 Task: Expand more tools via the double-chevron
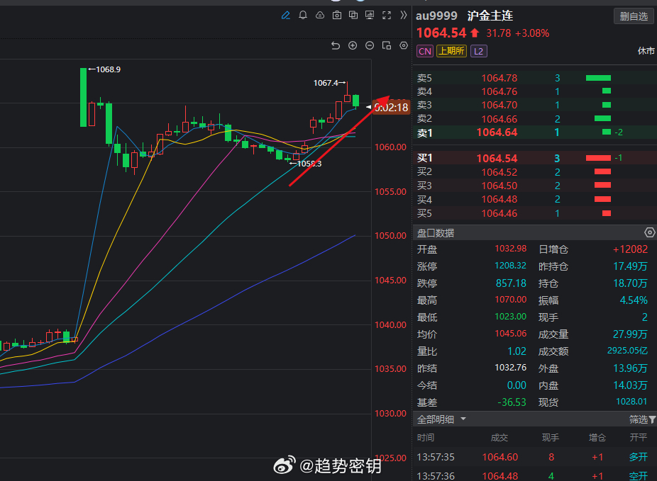tap(403, 15)
